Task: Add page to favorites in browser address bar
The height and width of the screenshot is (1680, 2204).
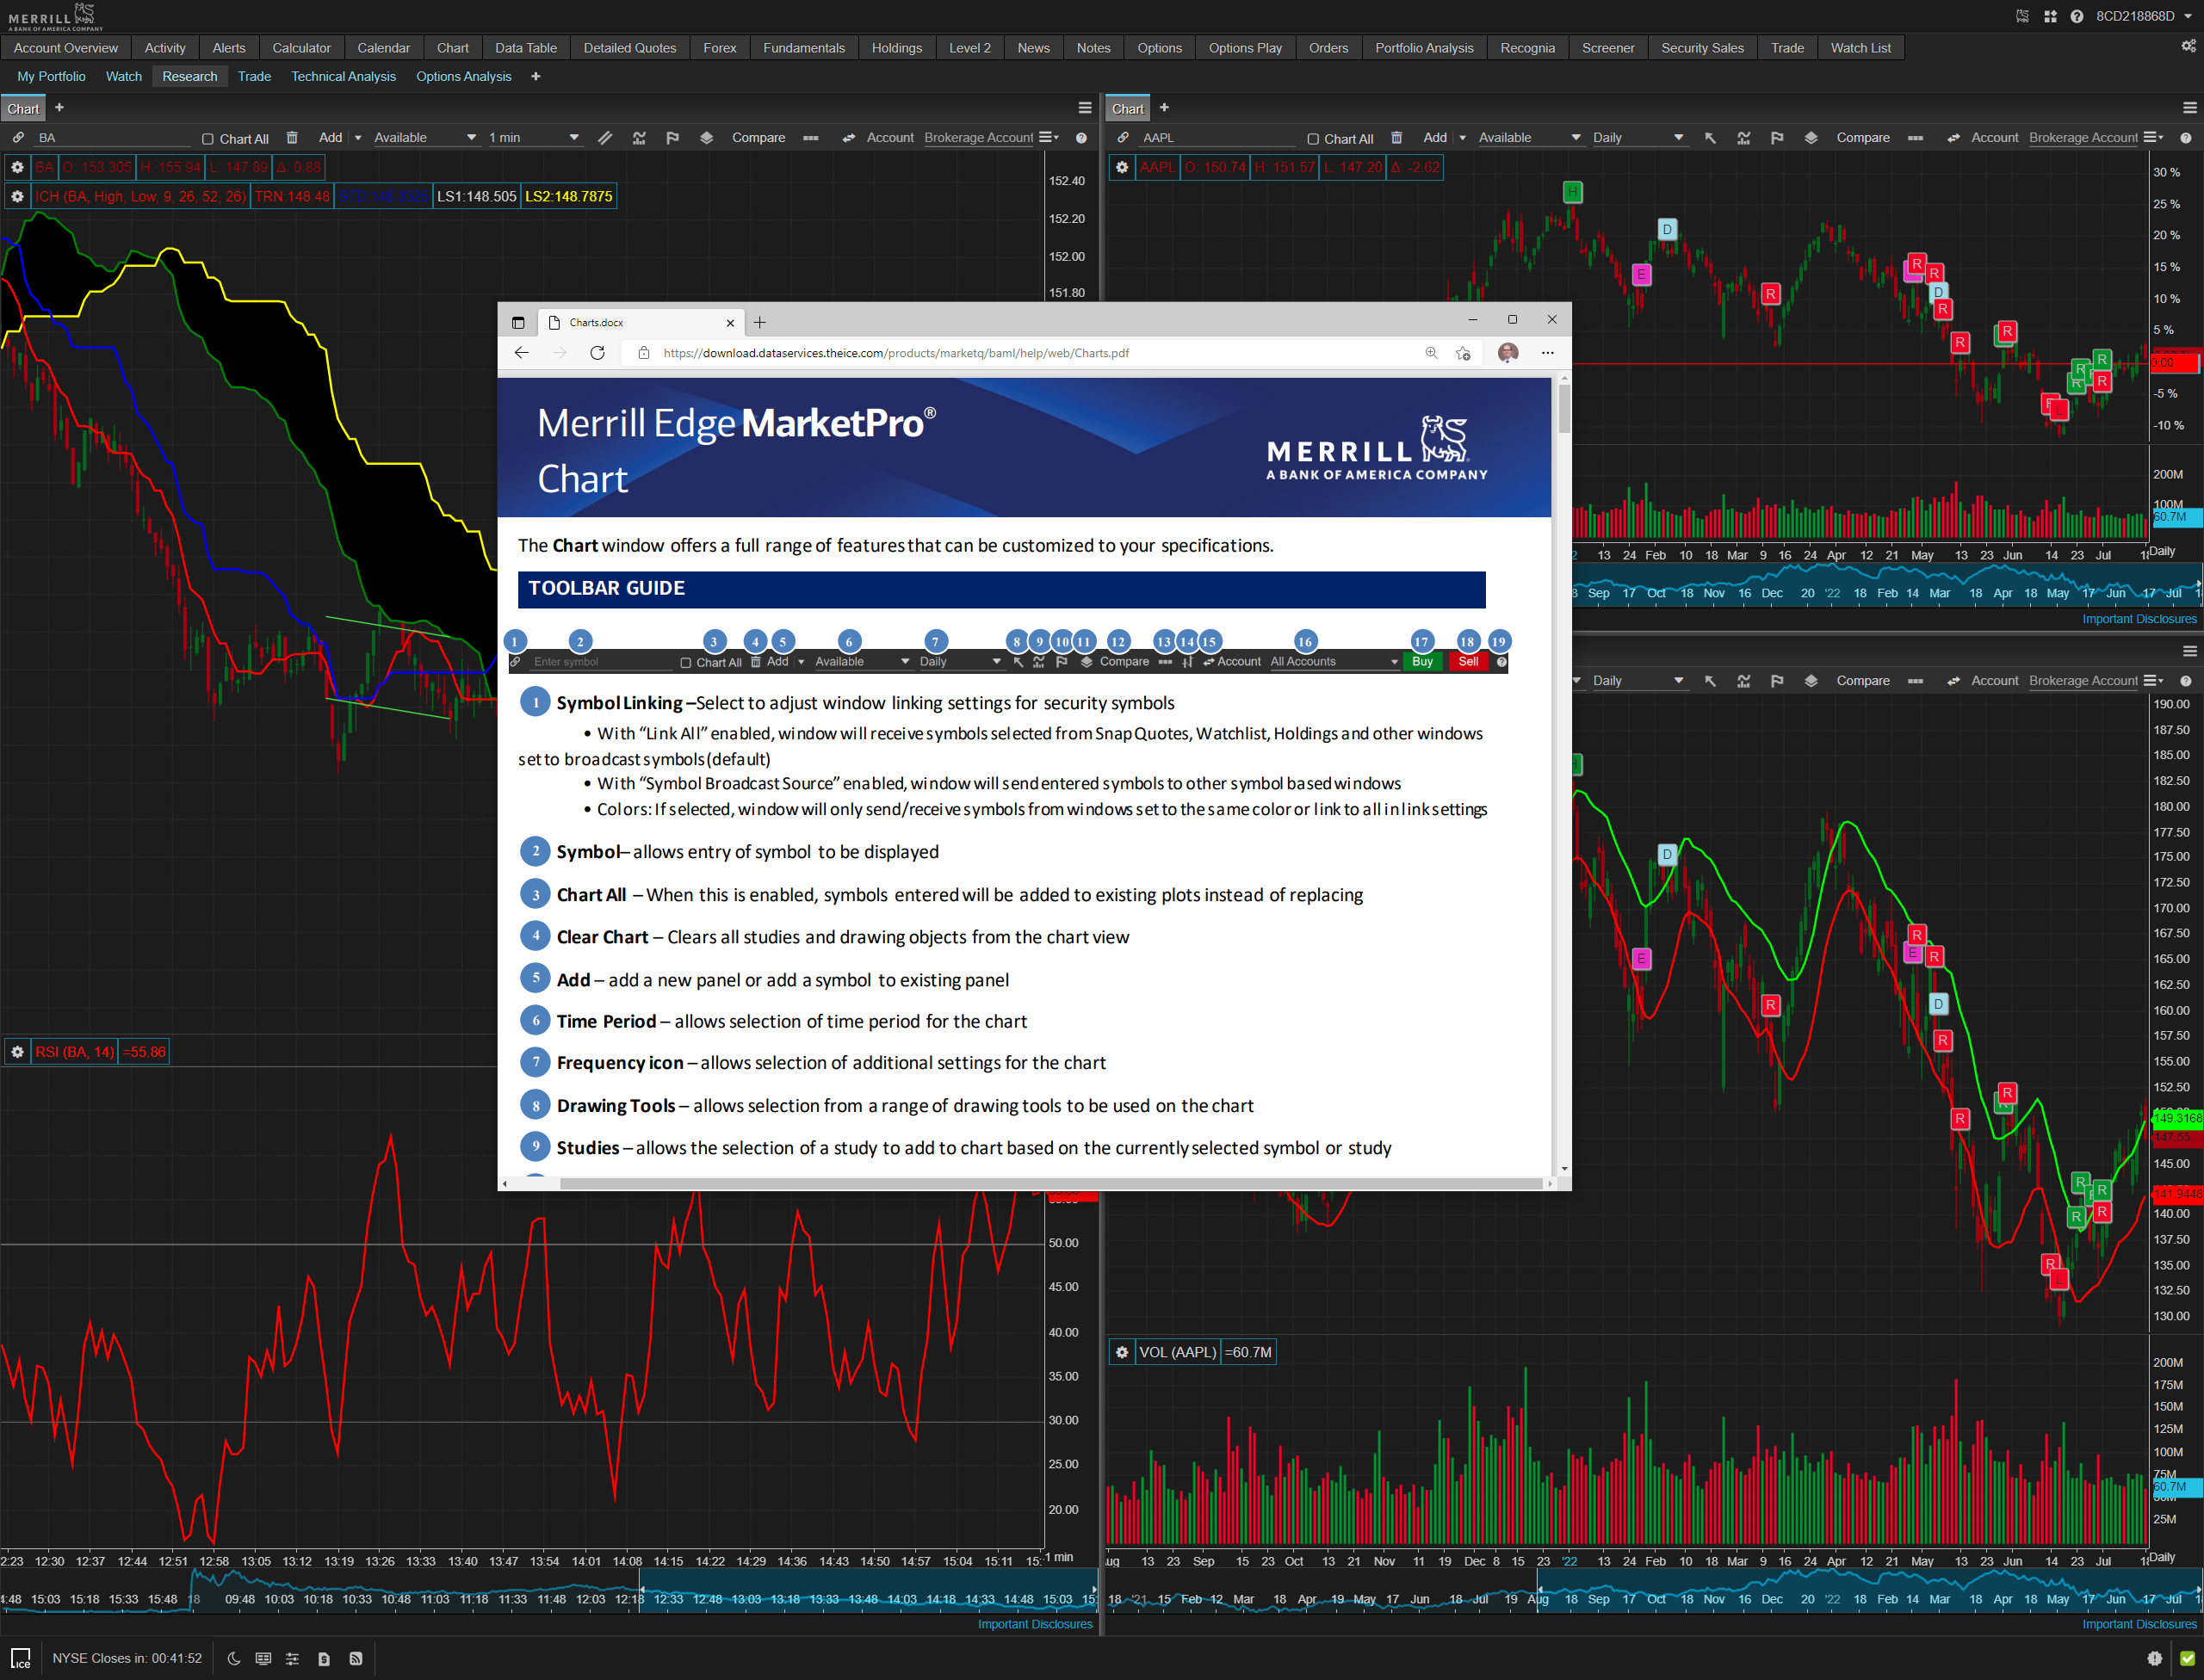Action: pos(1463,352)
